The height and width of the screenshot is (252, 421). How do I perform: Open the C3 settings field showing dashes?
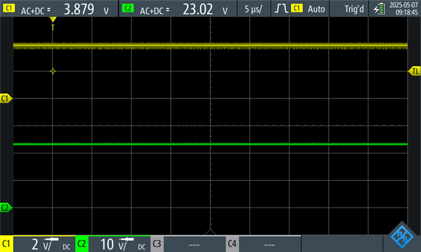195,244
